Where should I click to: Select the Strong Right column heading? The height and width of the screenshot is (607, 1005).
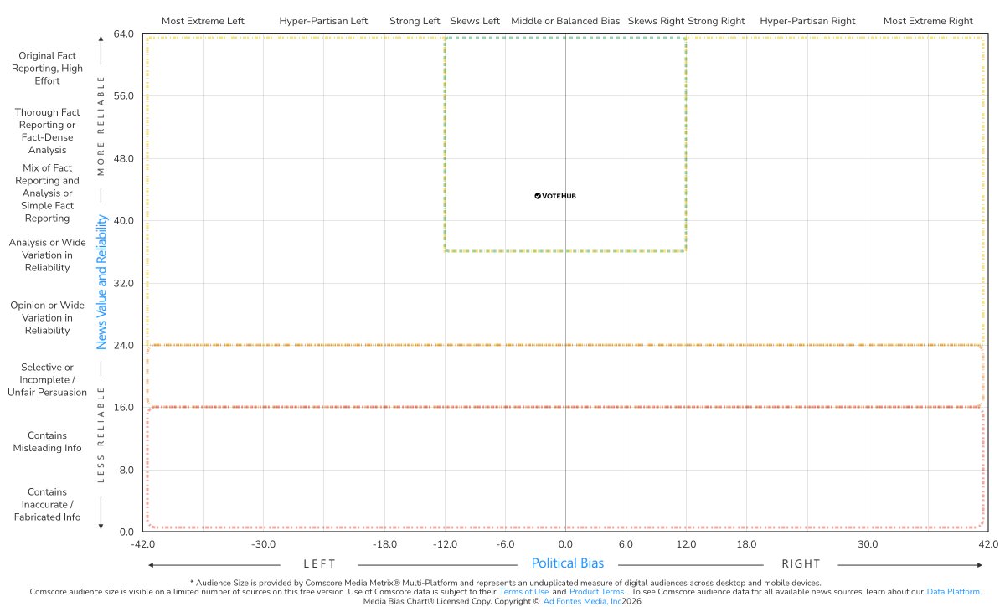coord(715,21)
